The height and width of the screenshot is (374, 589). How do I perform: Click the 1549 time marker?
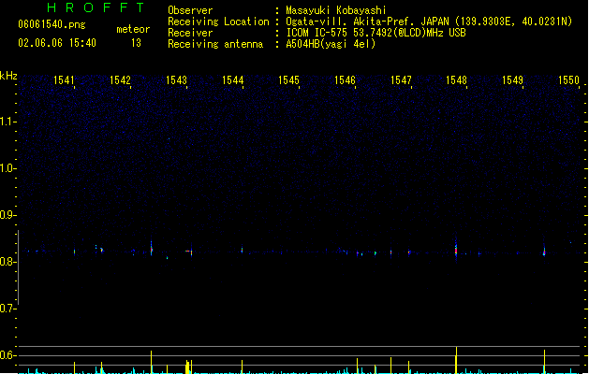point(513,80)
